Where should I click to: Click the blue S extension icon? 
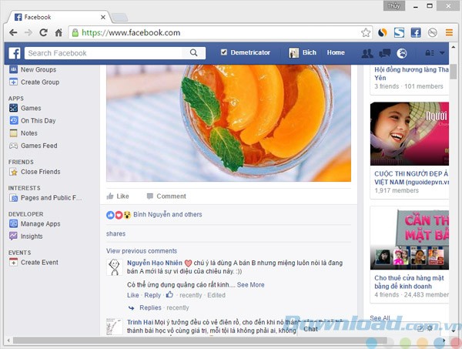pyautogui.click(x=399, y=32)
